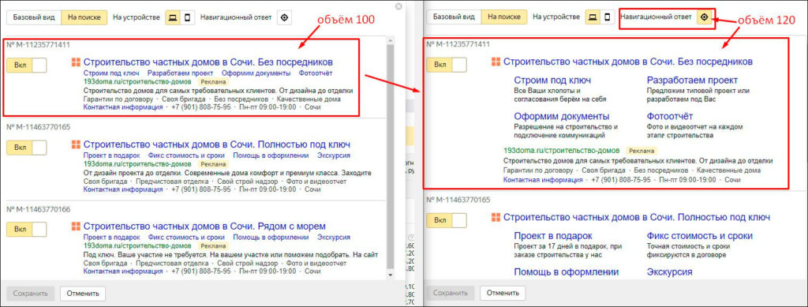Screen dimensions: 808x307
Task: Click large 'Экскурсия' sitelink in right panel
Action: [669, 272]
